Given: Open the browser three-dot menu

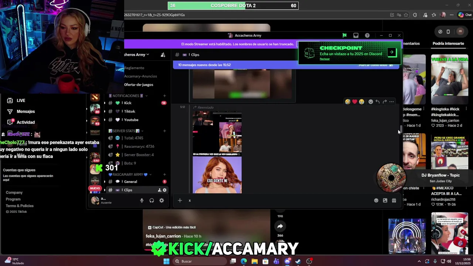Looking at the screenshot, I should tap(452, 15).
